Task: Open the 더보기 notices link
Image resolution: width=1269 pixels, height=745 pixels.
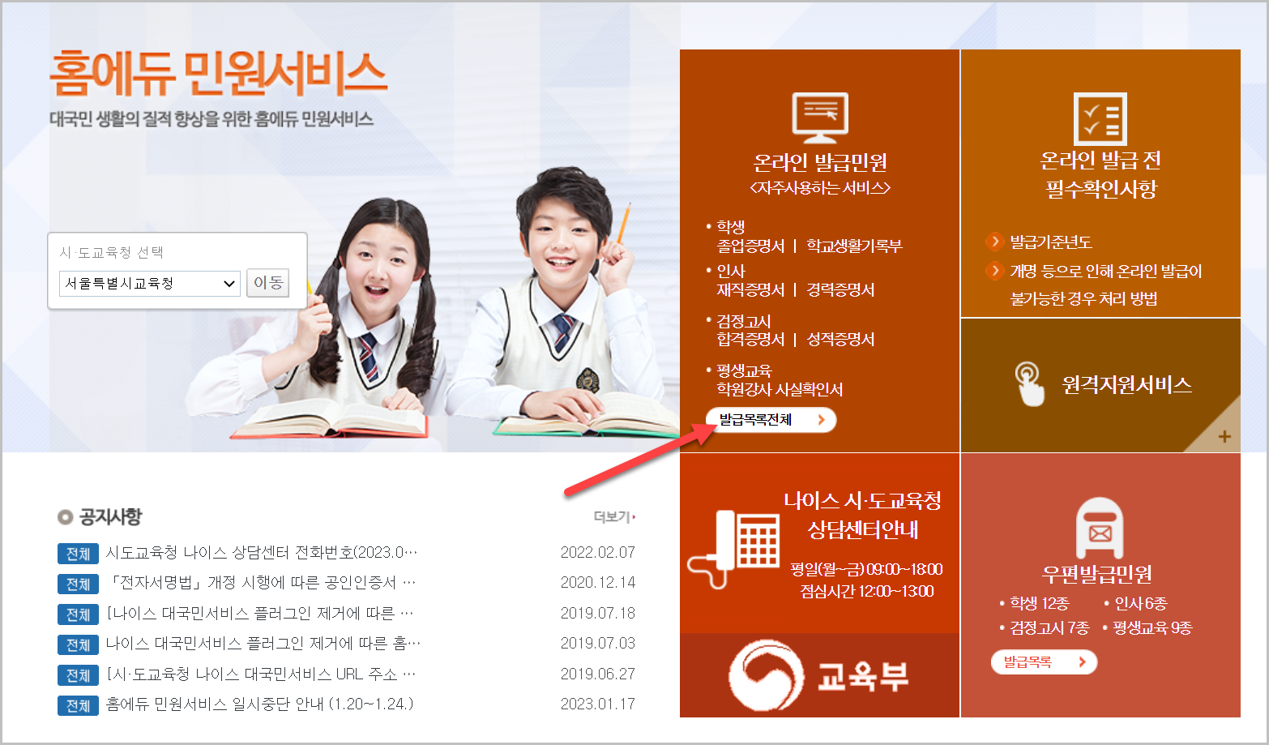Action: tap(614, 516)
